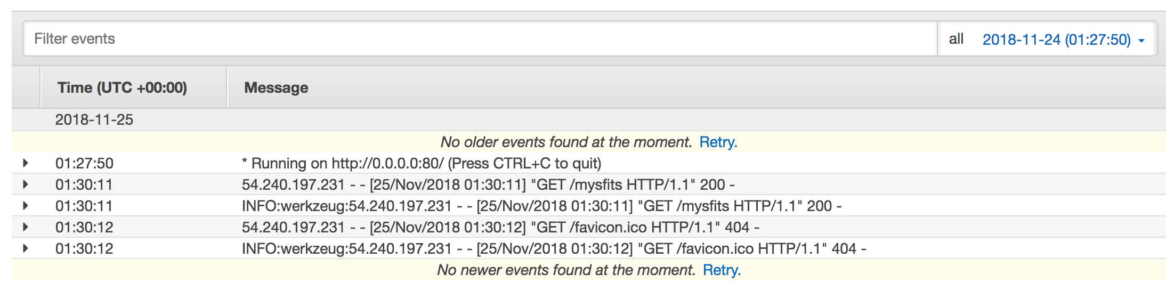The height and width of the screenshot is (290, 1166).
Task: Click the 01:27:50 timestamp cell
Action: tap(84, 163)
